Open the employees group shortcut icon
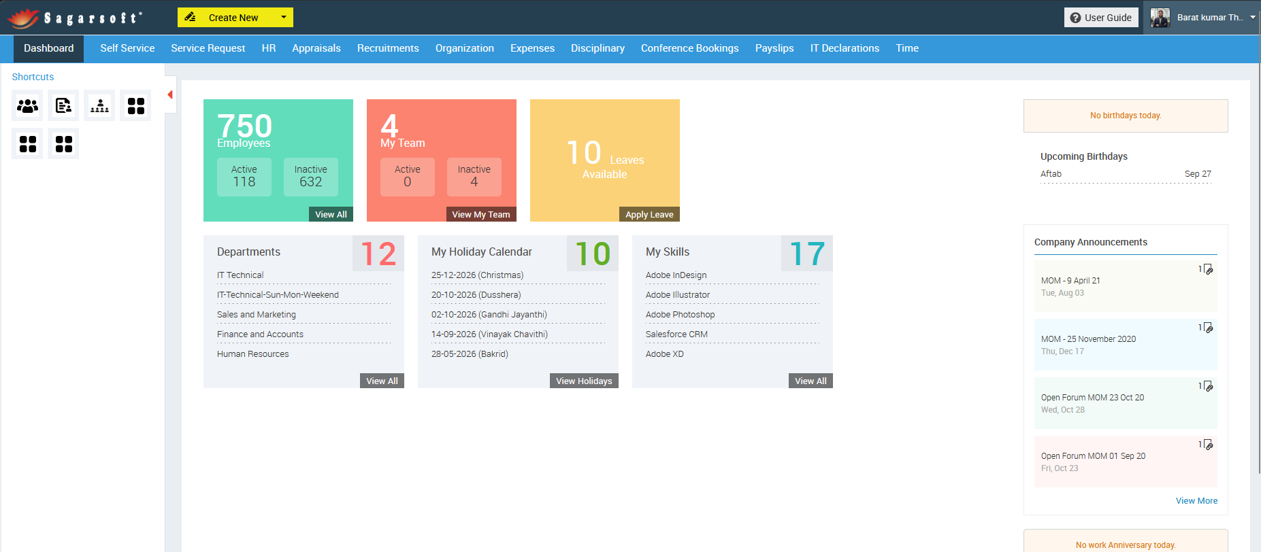This screenshot has height=552, width=1261. [27, 105]
